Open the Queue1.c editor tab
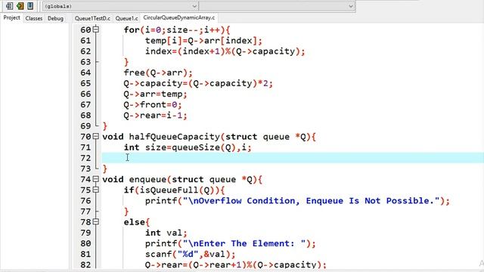The width and height of the screenshot is (484, 272). coord(126,18)
